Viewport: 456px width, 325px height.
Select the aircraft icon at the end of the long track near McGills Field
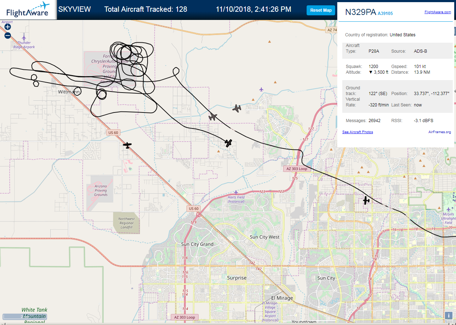[366, 200]
